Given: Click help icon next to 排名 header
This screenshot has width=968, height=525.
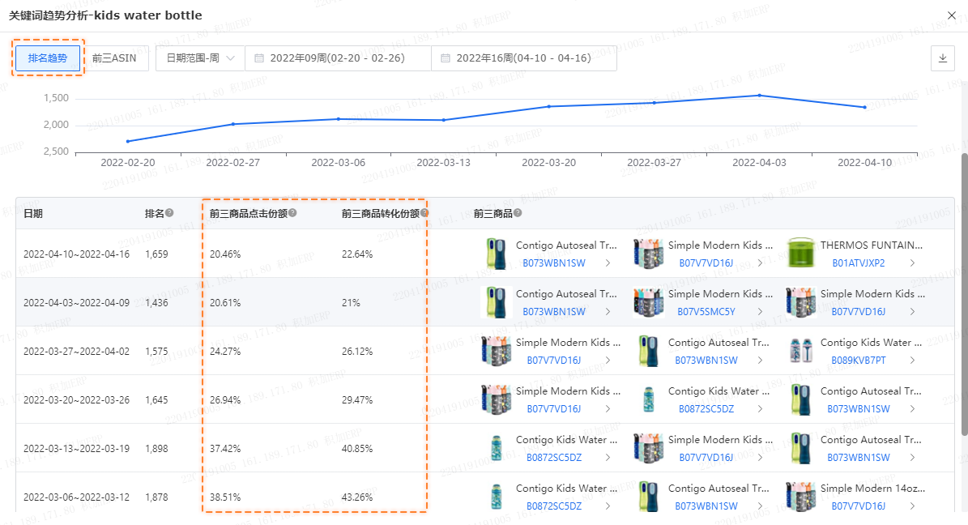Looking at the screenshot, I should pyautogui.click(x=169, y=212).
